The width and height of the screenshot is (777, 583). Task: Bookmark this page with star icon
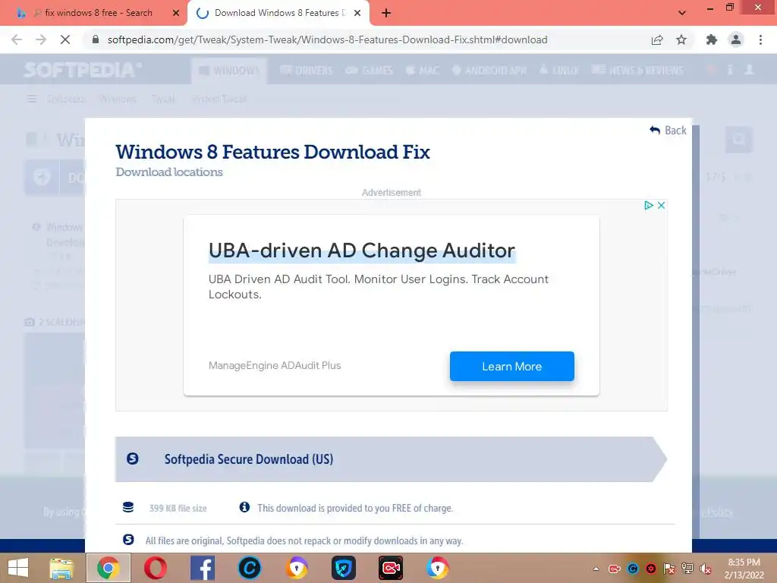click(681, 39)
